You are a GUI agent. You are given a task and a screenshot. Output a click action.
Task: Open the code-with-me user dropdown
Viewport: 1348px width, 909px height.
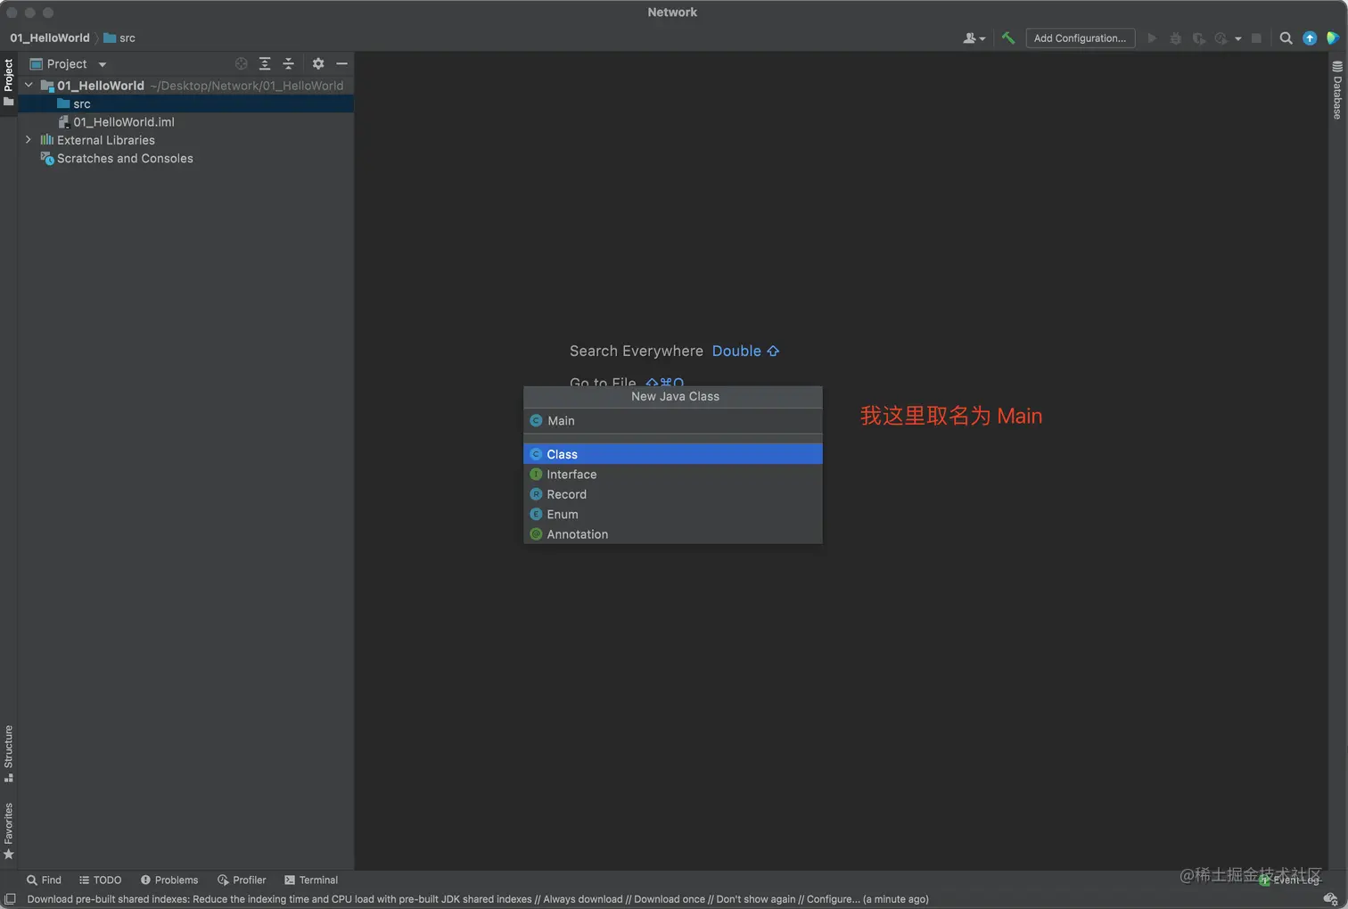click(974, 38)
